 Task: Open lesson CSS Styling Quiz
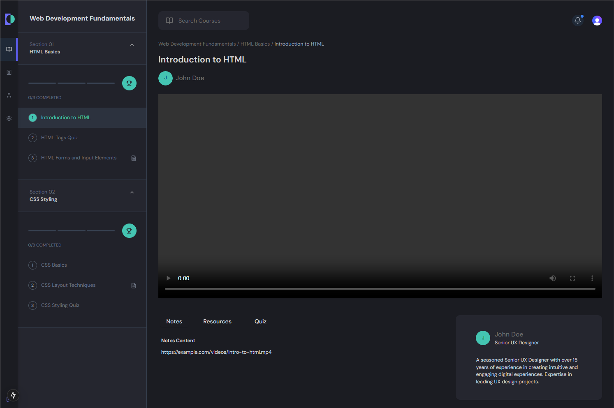click(x=82, y=306)
